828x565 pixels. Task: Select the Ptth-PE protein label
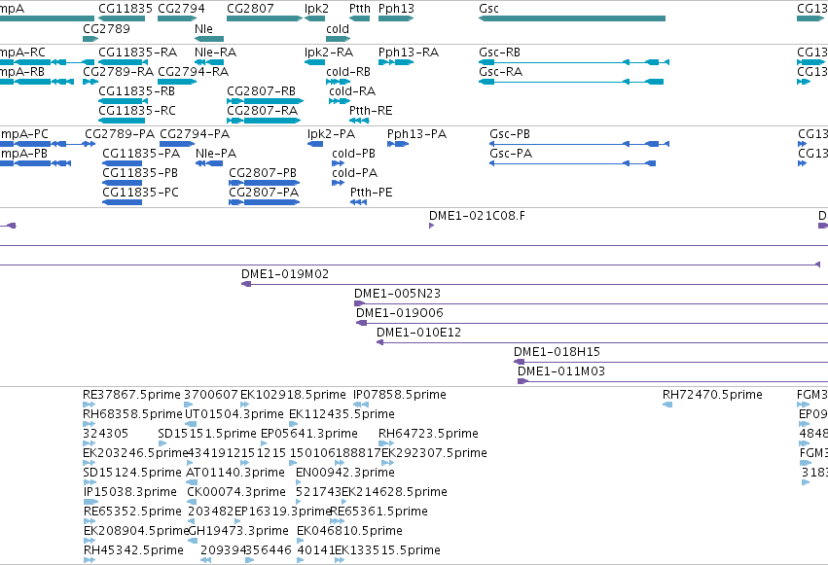click(372, 193)
